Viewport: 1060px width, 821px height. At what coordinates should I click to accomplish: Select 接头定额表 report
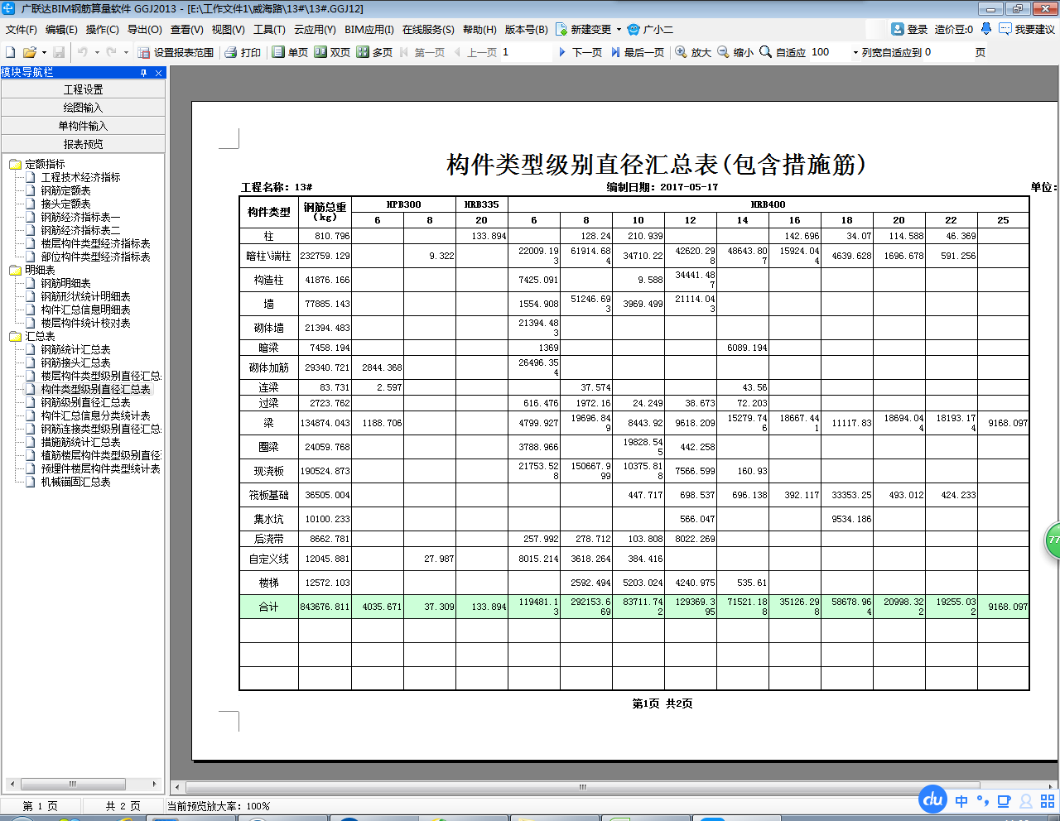65,204
